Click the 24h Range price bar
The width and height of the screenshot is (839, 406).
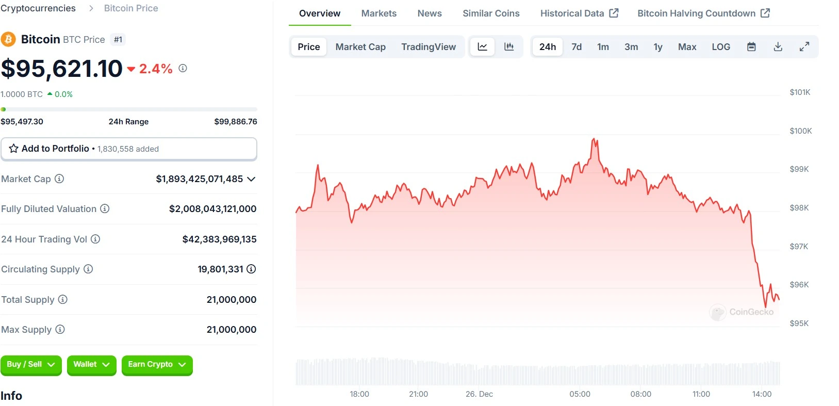pos(129,109)
